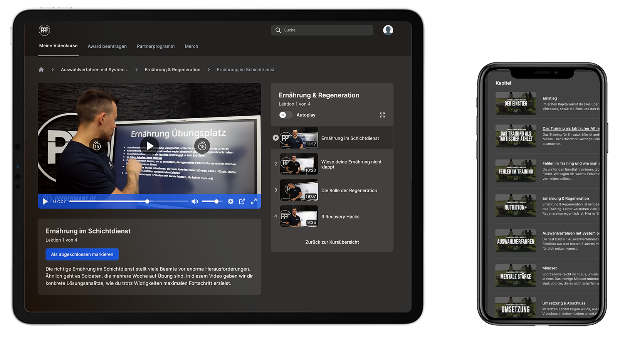Open the Meine Videokurse tab
This screenshot has width=620, height=338.
coord(58,46)
